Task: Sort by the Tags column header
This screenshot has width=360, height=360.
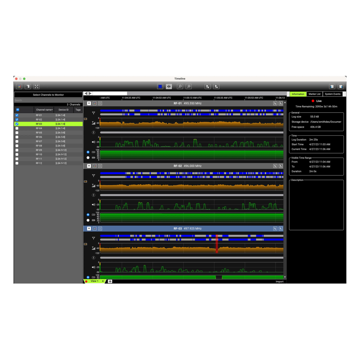Action: pos(78,110)
